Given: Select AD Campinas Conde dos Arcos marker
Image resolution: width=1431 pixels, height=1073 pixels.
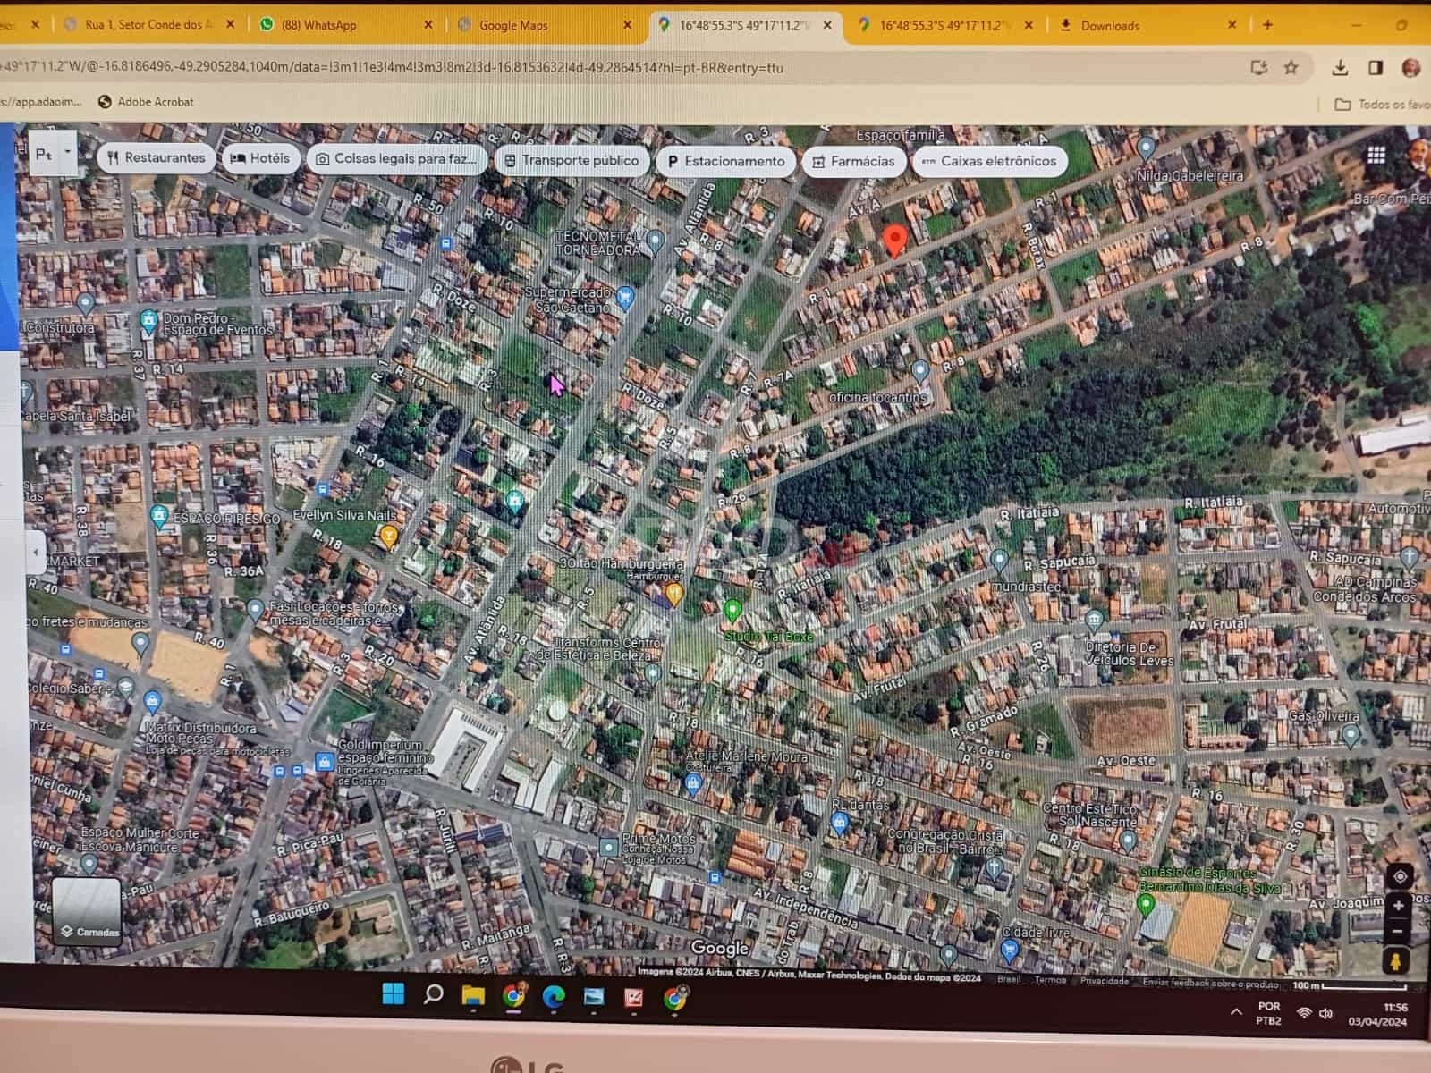Looking at the screenshot, I should click(1410, 558).
